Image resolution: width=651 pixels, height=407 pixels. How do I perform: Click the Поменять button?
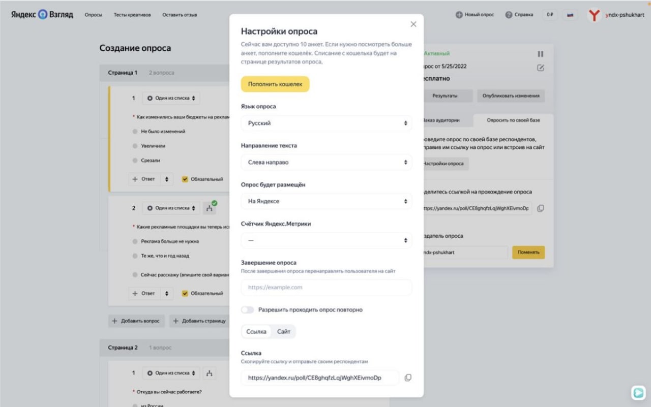click(x=528, y=252)
